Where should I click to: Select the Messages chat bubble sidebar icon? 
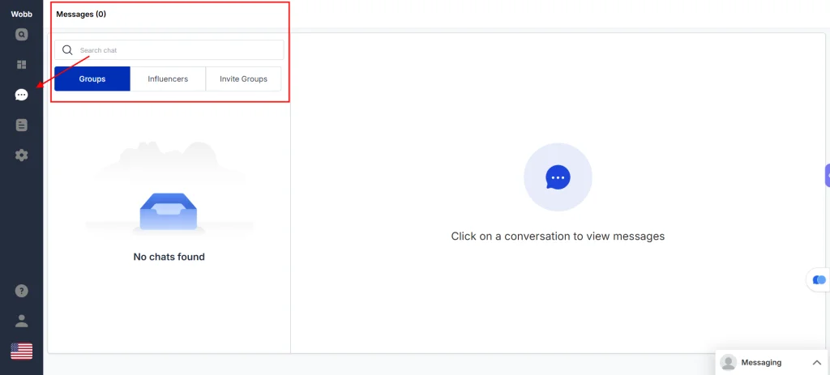pyautogui.click(x=21, y=95)
